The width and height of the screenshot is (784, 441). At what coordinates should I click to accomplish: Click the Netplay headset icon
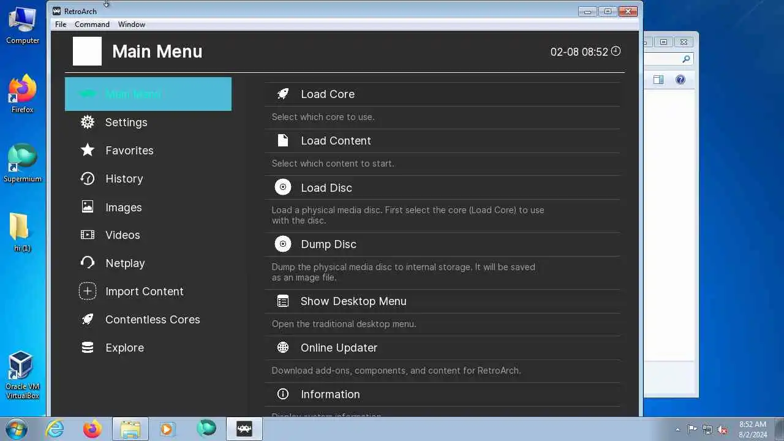(x=88, y=263)
